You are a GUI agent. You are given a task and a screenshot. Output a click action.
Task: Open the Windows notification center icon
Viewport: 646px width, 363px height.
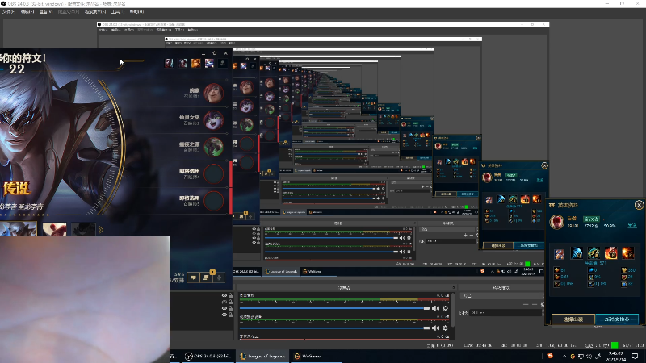(x=636, y=356)
